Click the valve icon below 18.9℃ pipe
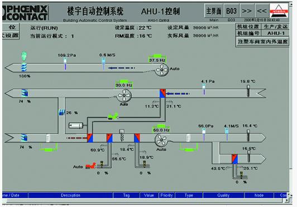 [x=145, y=164]
